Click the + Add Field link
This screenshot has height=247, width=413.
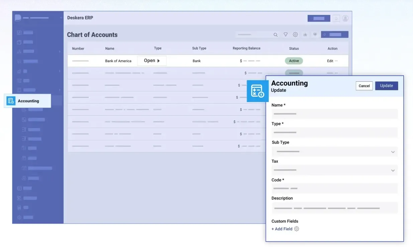(x=282, y=229)
